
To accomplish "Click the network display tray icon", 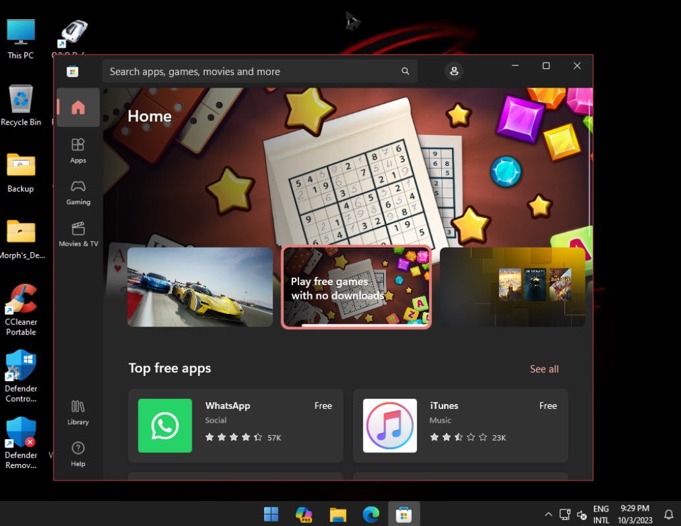I will (x=564, y=515).
